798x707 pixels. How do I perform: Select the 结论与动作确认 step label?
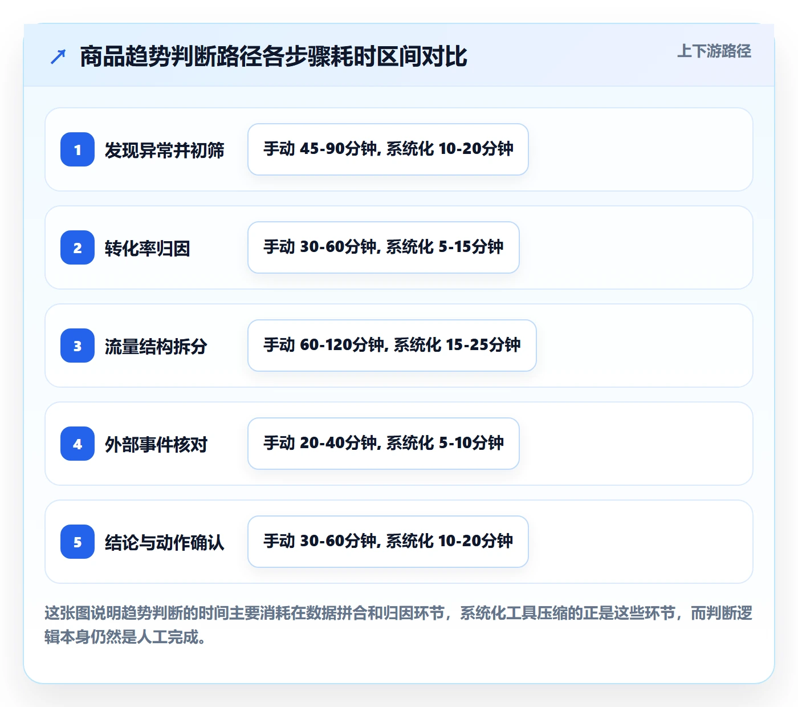pos(165,542)
